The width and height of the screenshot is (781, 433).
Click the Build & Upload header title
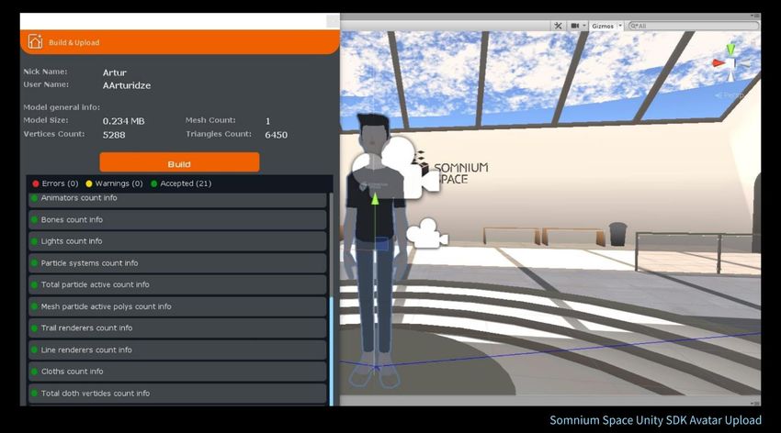click(74, 43)
